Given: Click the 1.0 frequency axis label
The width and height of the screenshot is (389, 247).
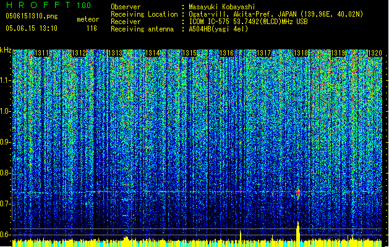Looking at the screenshot, I should coord(6,111).
